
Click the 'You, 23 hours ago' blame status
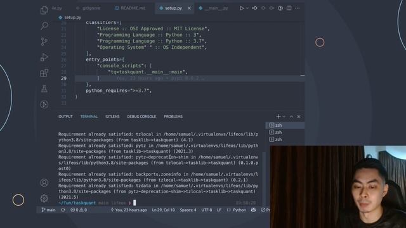(129, 210)
